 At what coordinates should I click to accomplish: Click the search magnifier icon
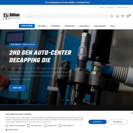pyautogui.click(x=112, y=16)
